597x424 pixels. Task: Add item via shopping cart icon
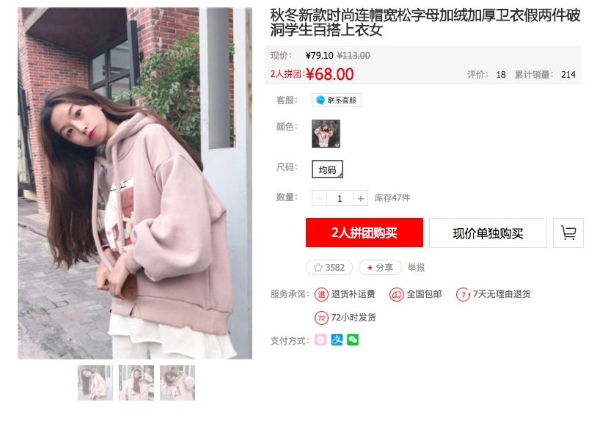[568, 233]
